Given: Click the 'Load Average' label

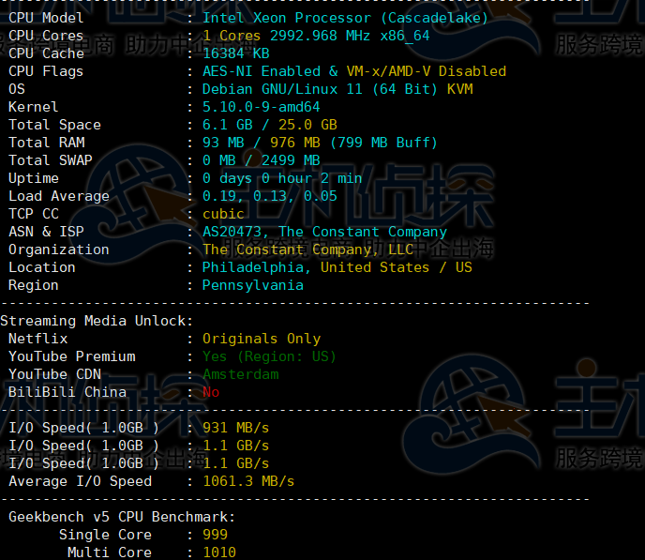Looking at the screenshot, I should (59, 196).
